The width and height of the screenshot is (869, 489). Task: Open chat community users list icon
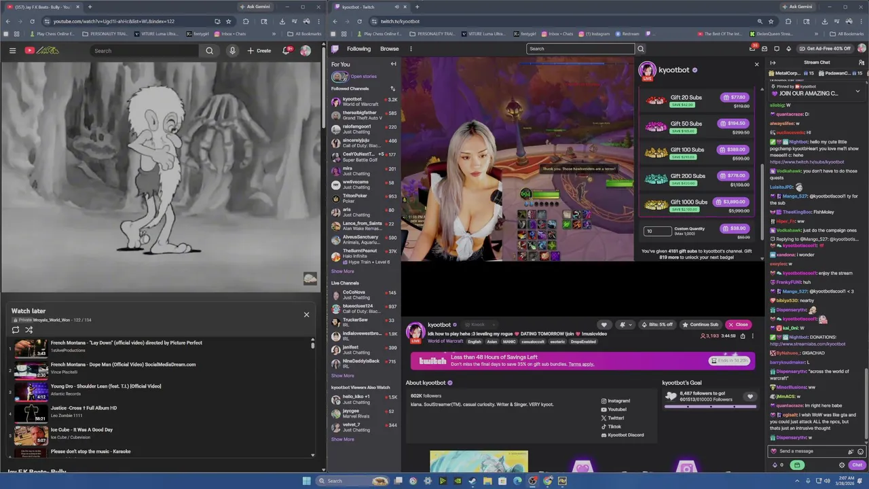pyautogui.click(x=861, y=62)
